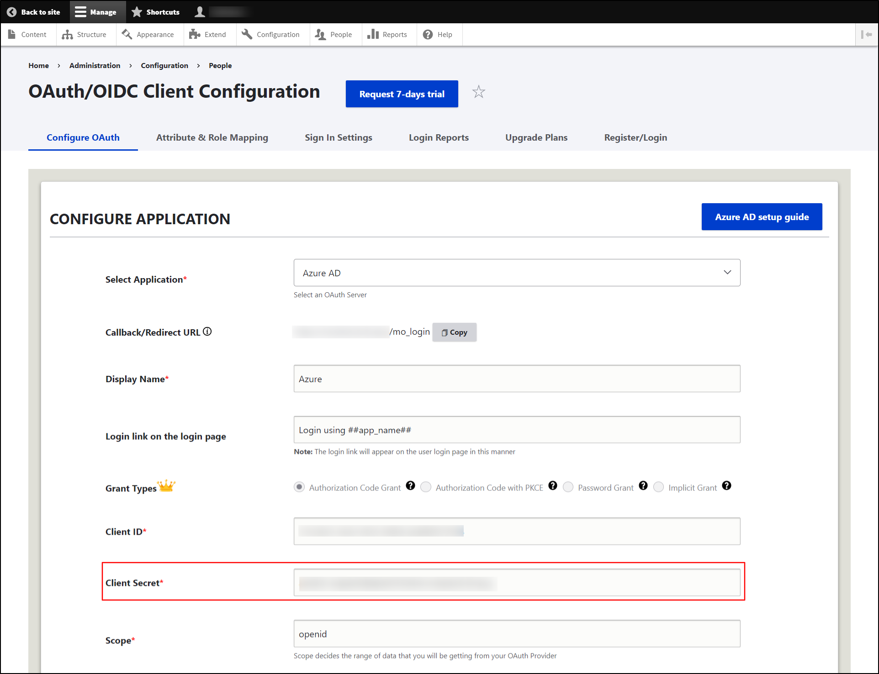This screenshot has width=879, height=674.
Task: Open the help tooltip beside Implicit Grant
Action: (x=726, y=486)
